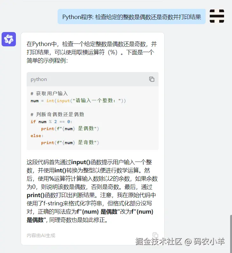232x253 pixels.
Task: Copy the python code block
Action: (152, 79)
